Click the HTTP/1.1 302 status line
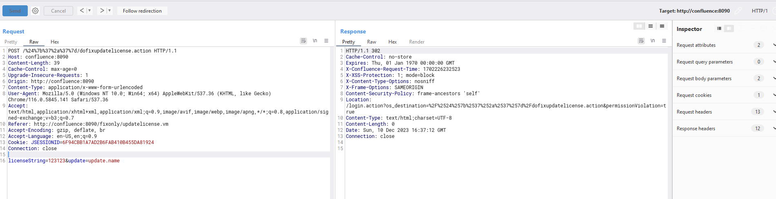Image resolution: width=776 pixels, height=199 pixels. pyautogui.click(x=363, y=51)
